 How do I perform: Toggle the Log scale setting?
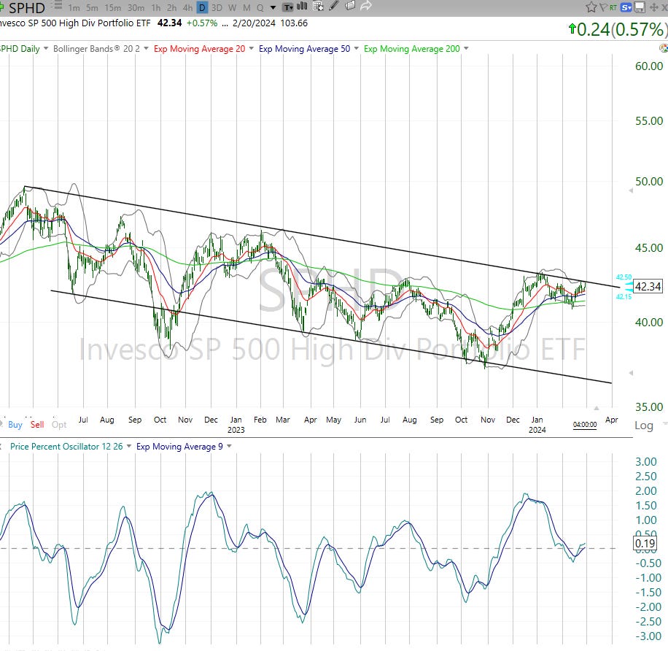coord(644,425)
